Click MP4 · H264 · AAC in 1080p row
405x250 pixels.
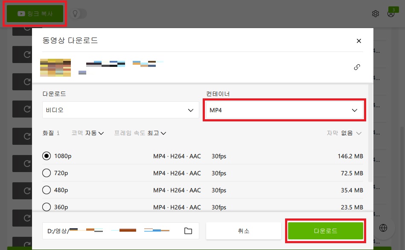[177, 156]
